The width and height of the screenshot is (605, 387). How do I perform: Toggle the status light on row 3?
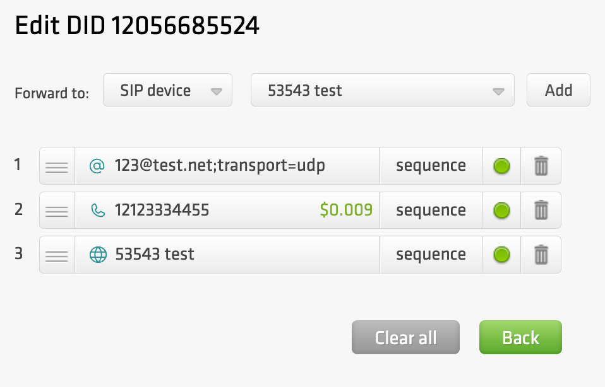pyautogui.click(x=501, y=255)
